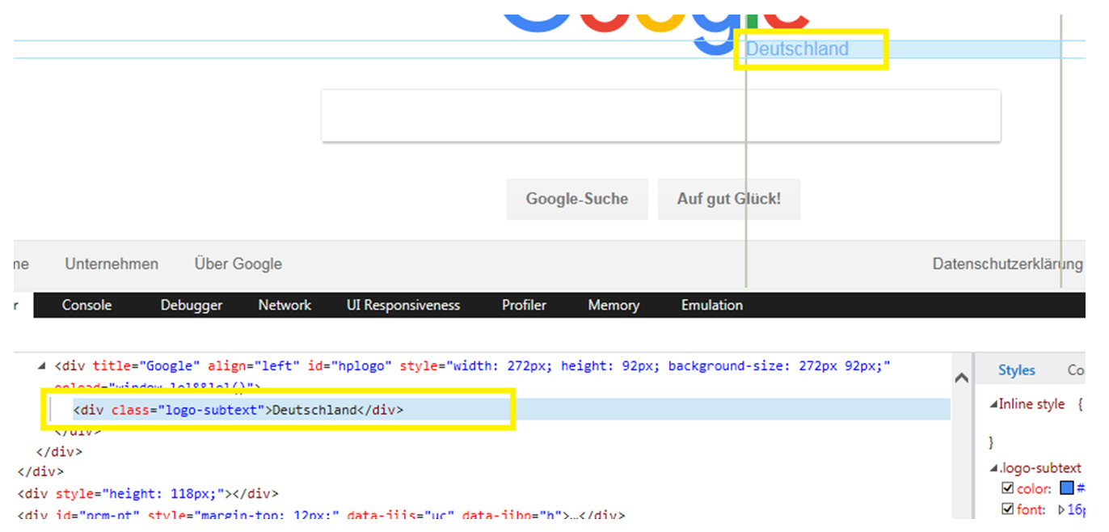Viewport: 1109px width, 532px height.
Task: Select the Styles tab
Action: click(x=1017, y=369)
